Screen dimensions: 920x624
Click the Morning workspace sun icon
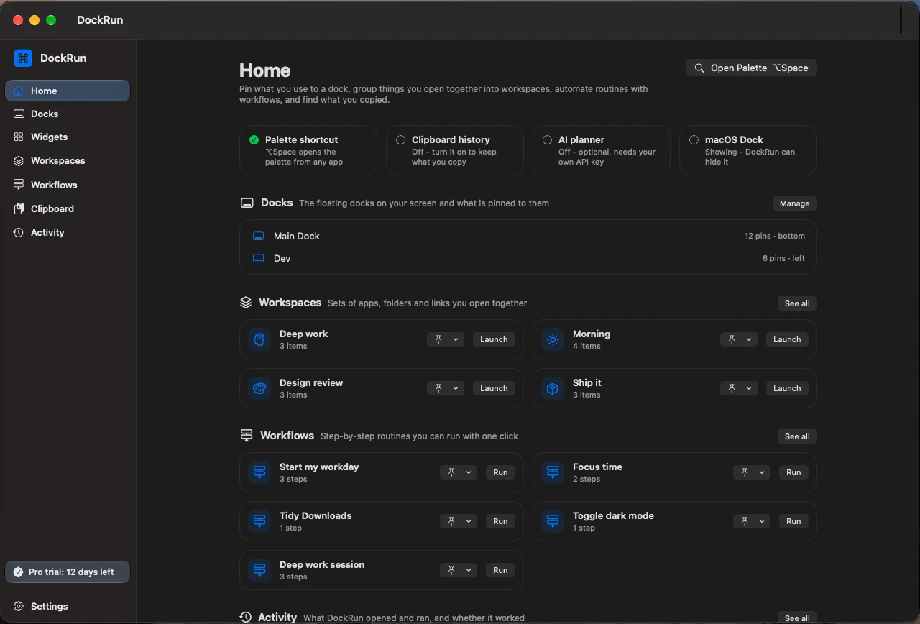pos(553,339)
